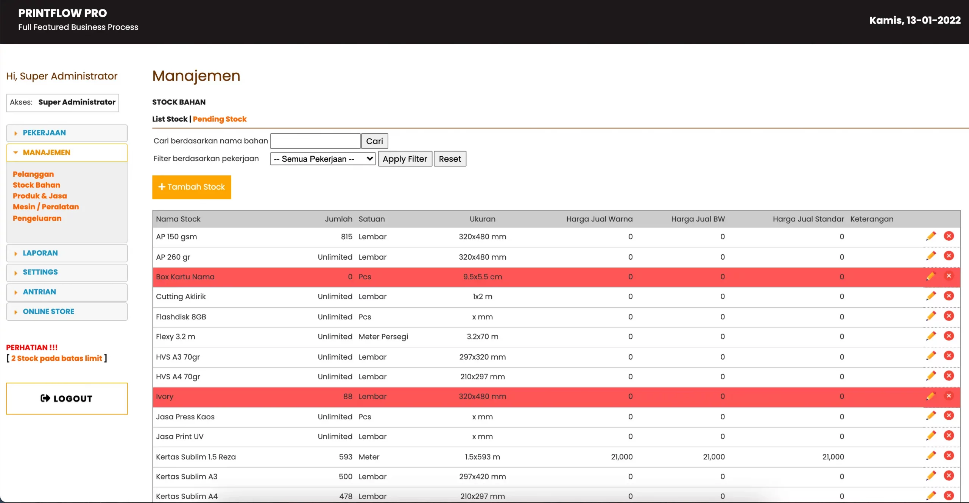Expand the SETTINGS sidebar section
This screenshot has width=969, height=503.
click(x=67, y=273)
